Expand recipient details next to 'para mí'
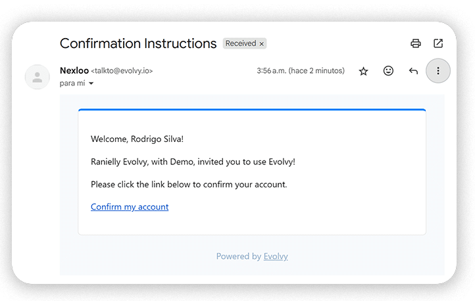 [x=91, y=83]
